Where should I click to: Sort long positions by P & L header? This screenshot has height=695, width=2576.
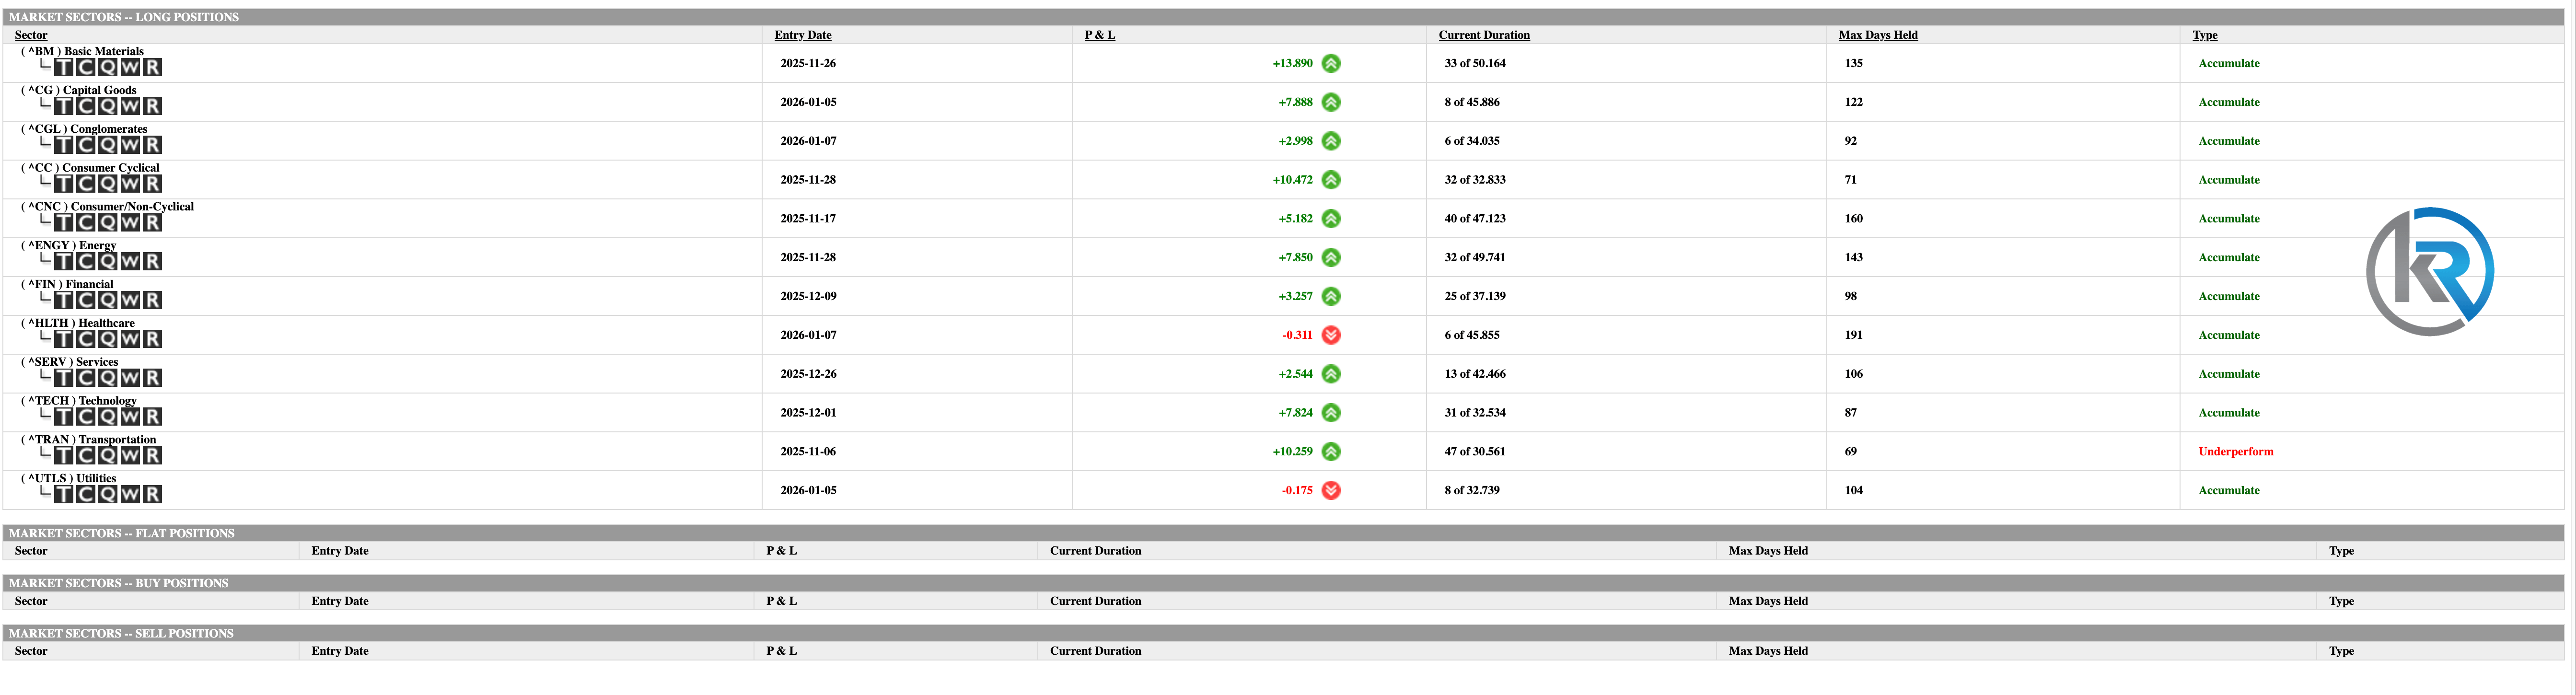(x=1100, y=35)
